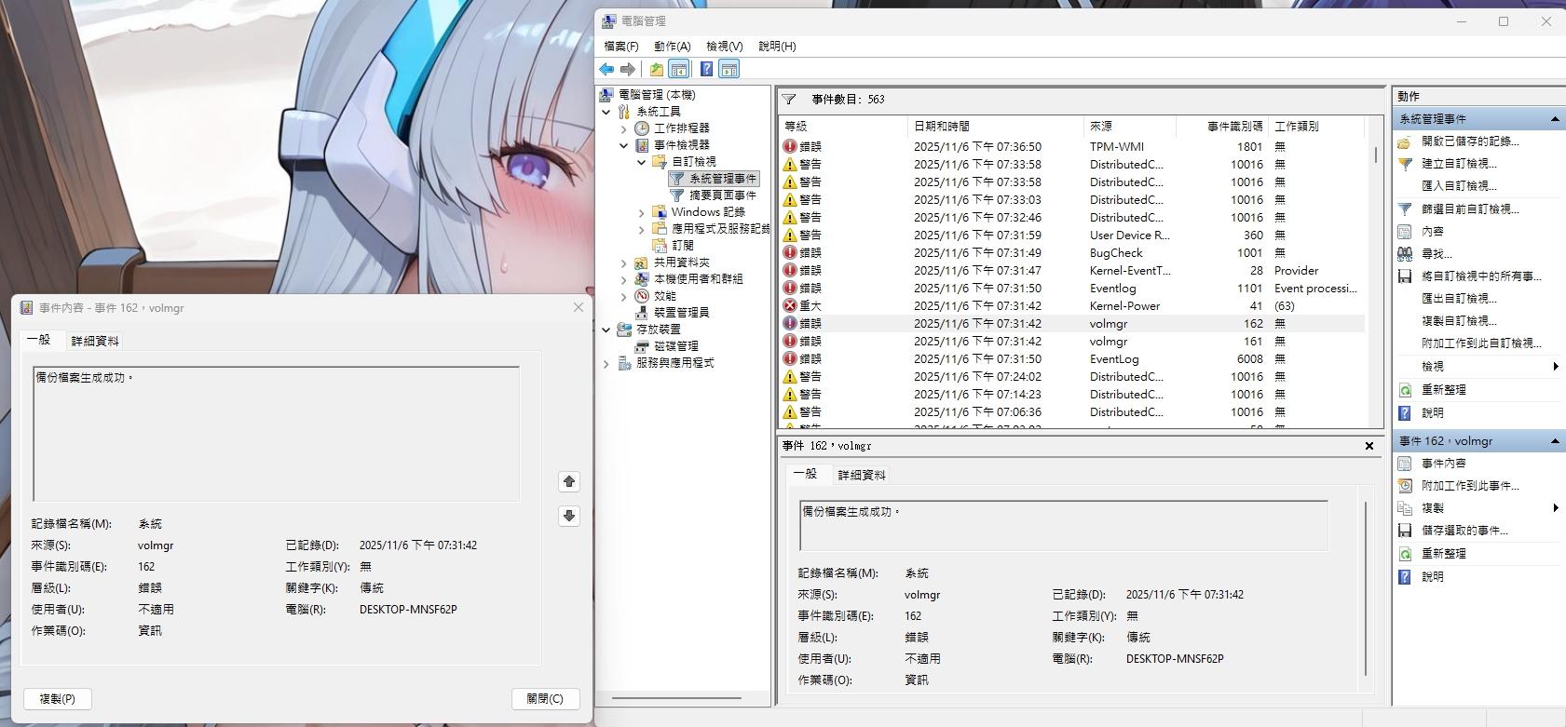The image size is (1566, 727).
Task: Click 複製(P) button in event dialog
Action: [x=57, y=698]
